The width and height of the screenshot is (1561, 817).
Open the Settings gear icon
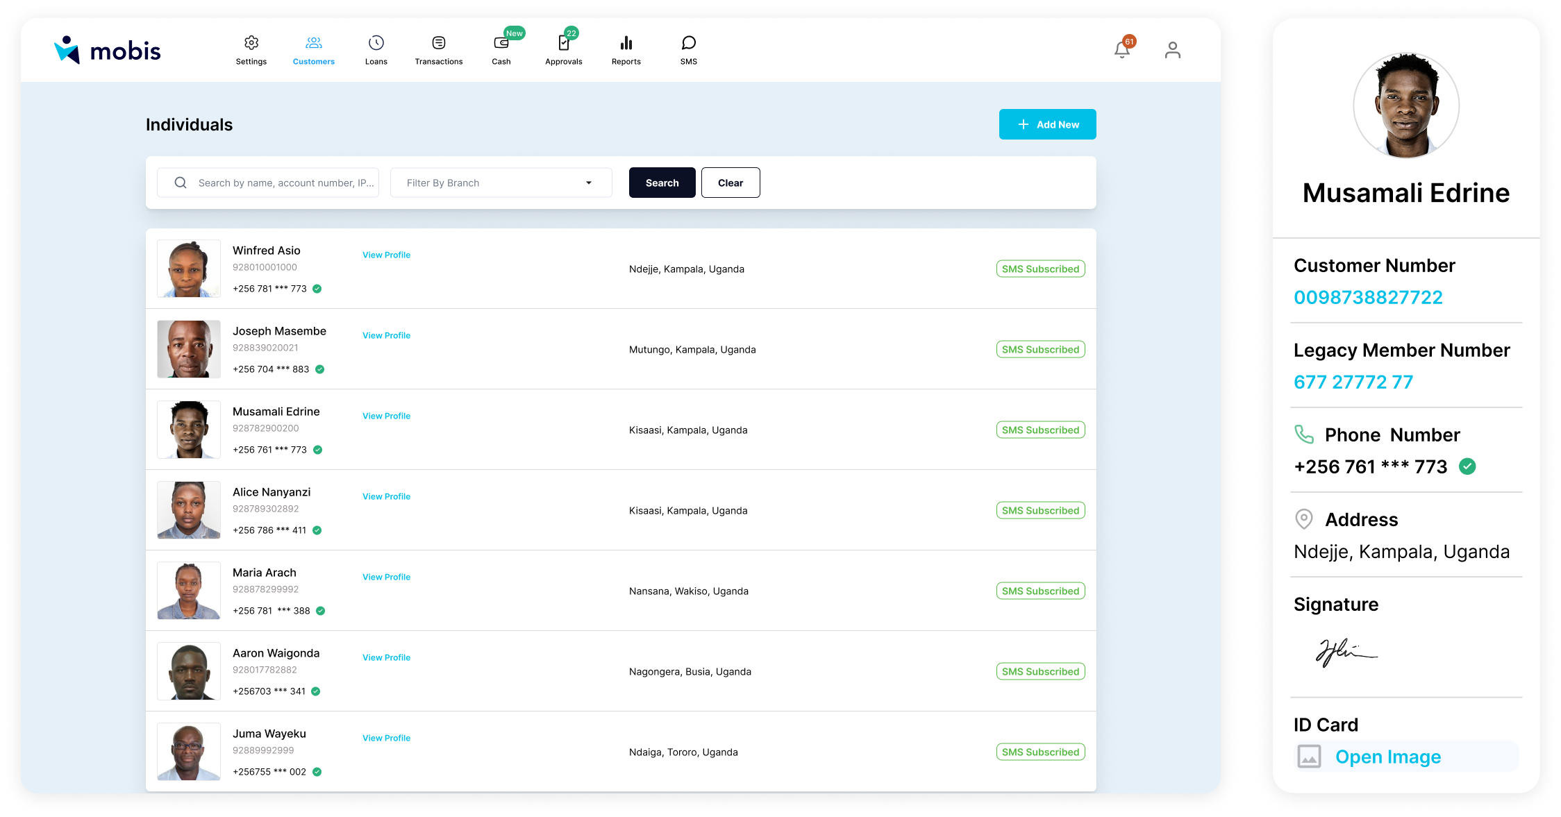coord(251,44)
